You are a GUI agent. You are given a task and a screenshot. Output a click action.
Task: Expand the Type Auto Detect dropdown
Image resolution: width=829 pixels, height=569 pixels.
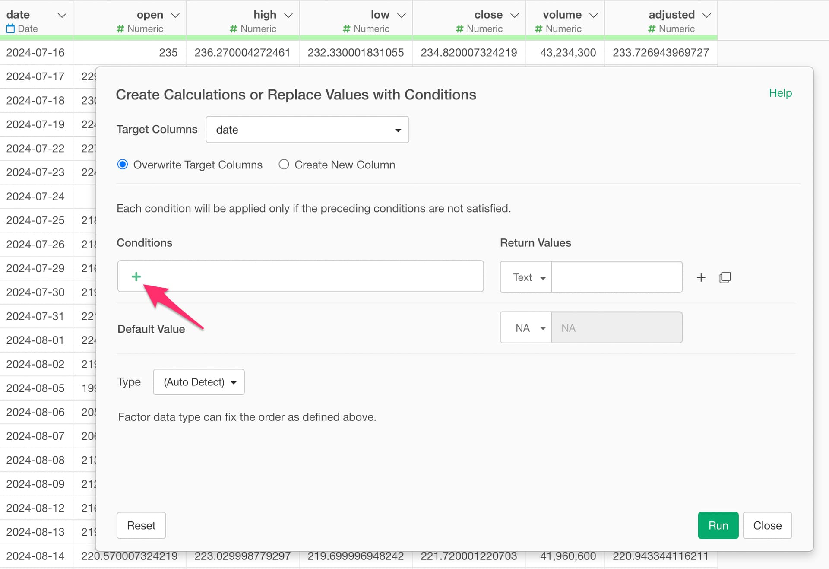point(199,382)
